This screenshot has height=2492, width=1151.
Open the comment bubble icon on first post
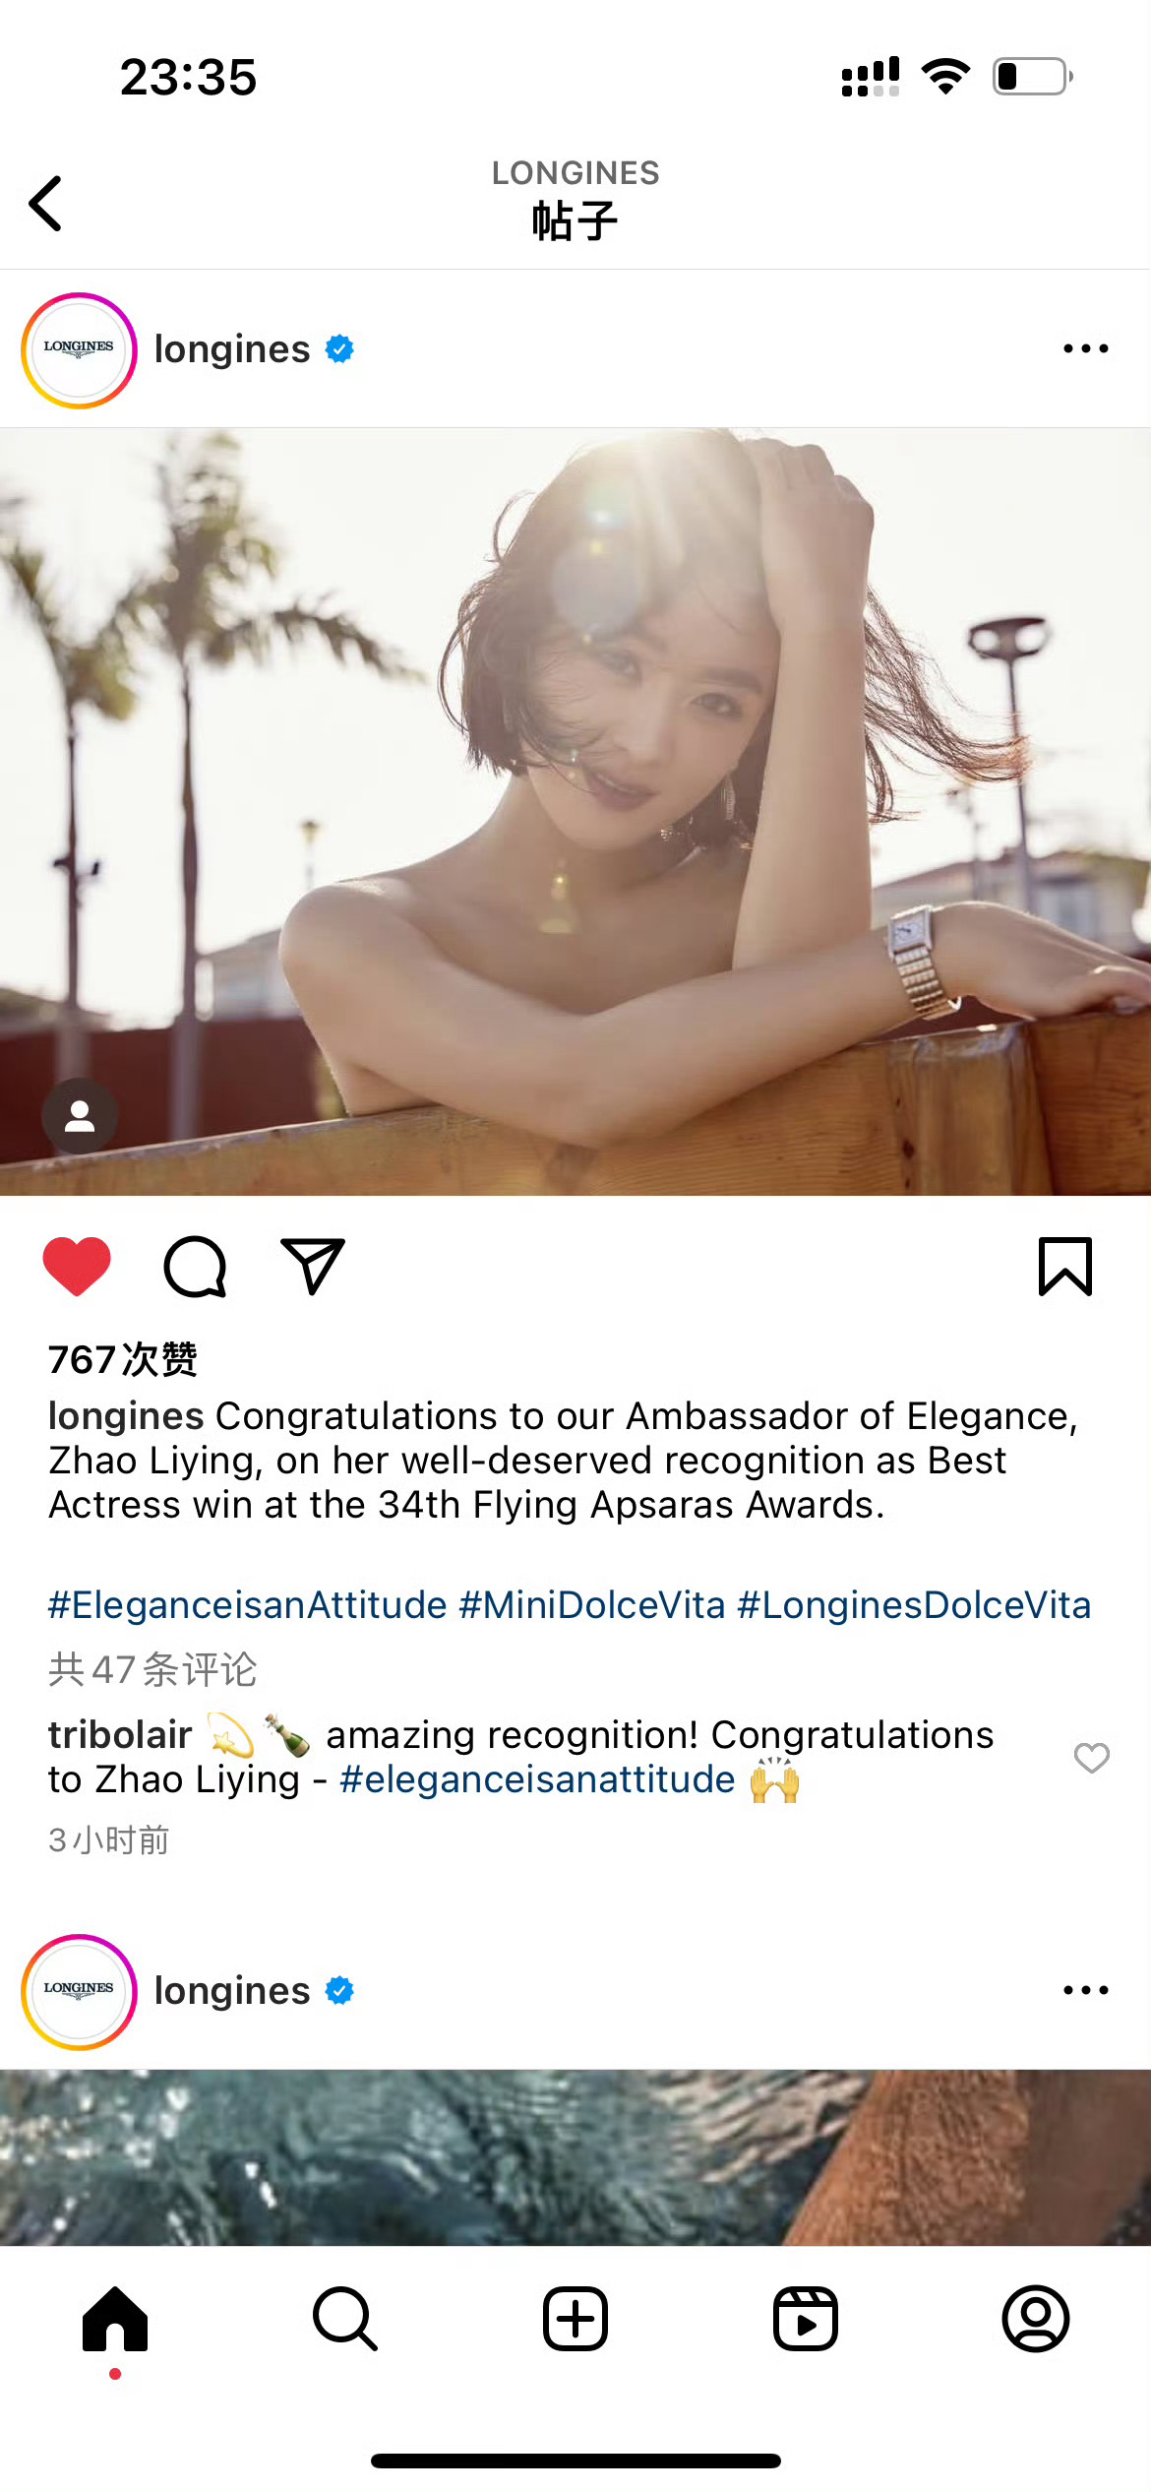[x=195, y=1267]
